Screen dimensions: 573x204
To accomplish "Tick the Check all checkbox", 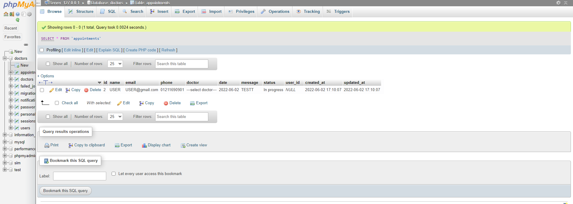I will [57, 103].
